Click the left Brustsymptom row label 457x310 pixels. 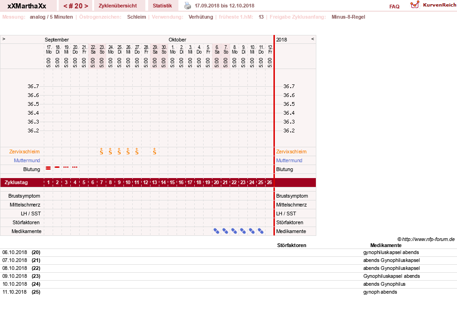point(24,196)
